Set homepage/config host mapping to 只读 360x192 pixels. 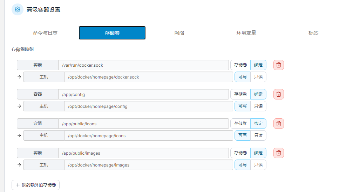pyautogui.click(x=258, y=106)
